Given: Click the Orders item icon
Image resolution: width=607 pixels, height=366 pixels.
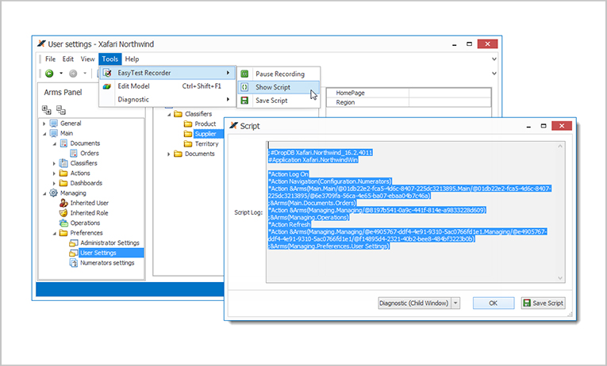Looking at the screenshot, I should (74, 154).
